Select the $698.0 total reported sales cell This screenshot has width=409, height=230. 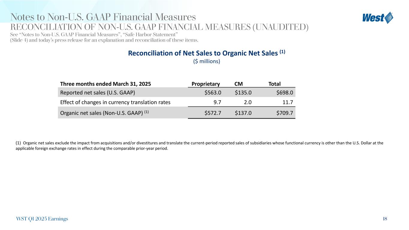(284, 93)
